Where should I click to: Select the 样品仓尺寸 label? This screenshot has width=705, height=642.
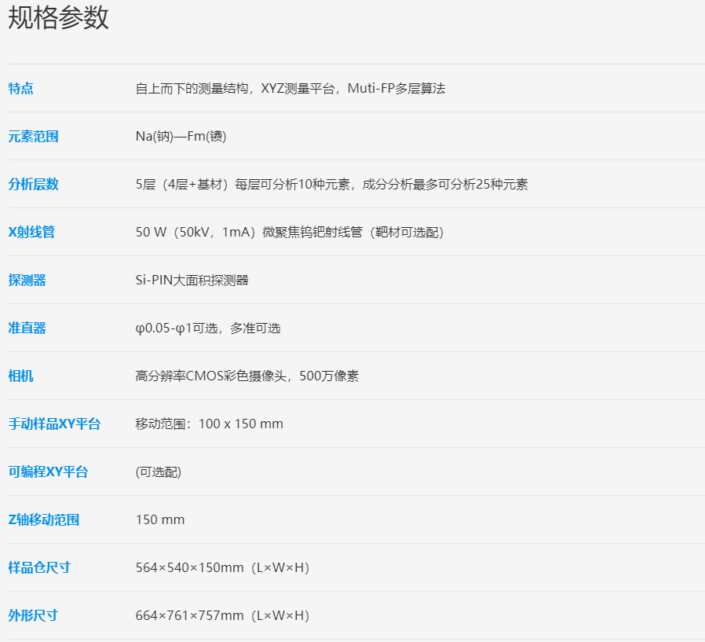click(x=39, y=568)
